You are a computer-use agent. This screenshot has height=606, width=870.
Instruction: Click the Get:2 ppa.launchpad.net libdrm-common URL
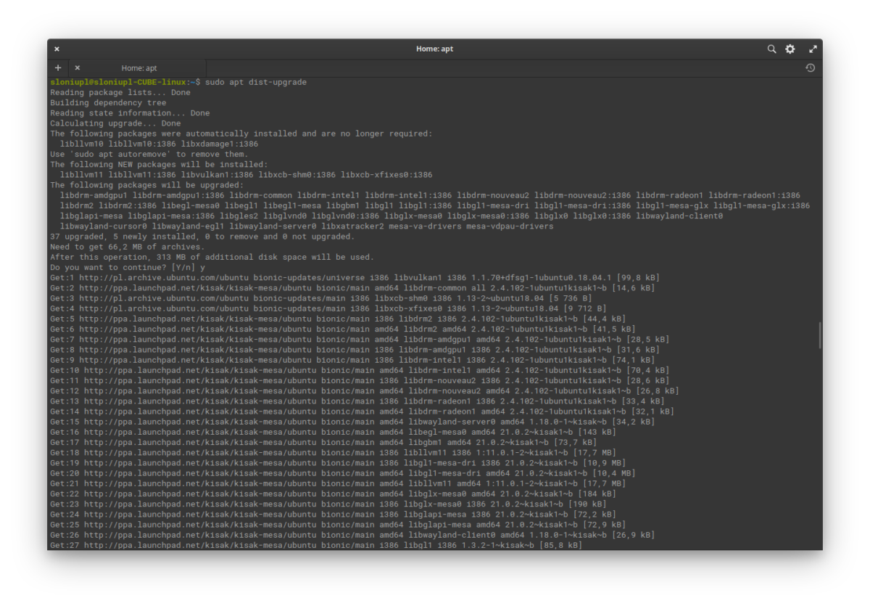[x=197, y=288]
